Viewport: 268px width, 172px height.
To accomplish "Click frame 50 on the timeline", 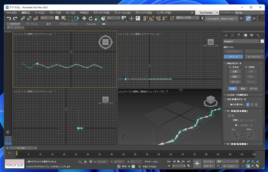I will click(x=135, y=154).
